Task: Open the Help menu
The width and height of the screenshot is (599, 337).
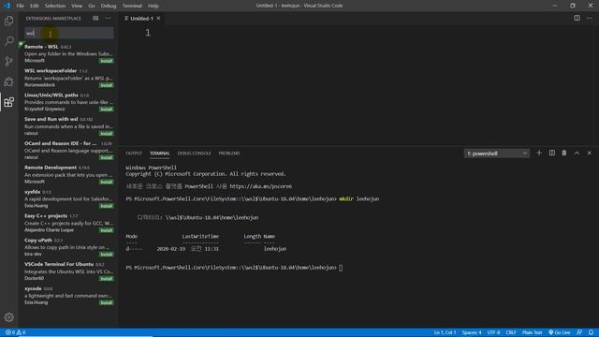Action: point(153,6)
